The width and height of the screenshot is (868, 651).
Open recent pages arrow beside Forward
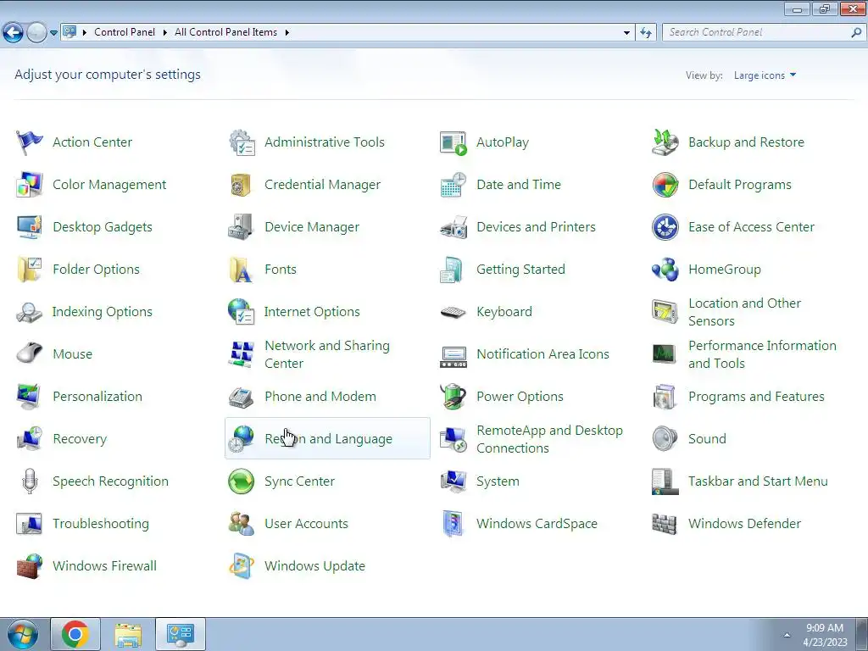53,33
